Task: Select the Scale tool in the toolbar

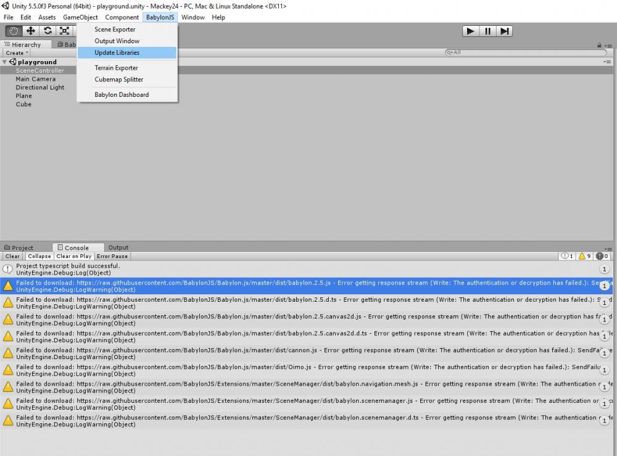Action: click(x=64, y=31)
